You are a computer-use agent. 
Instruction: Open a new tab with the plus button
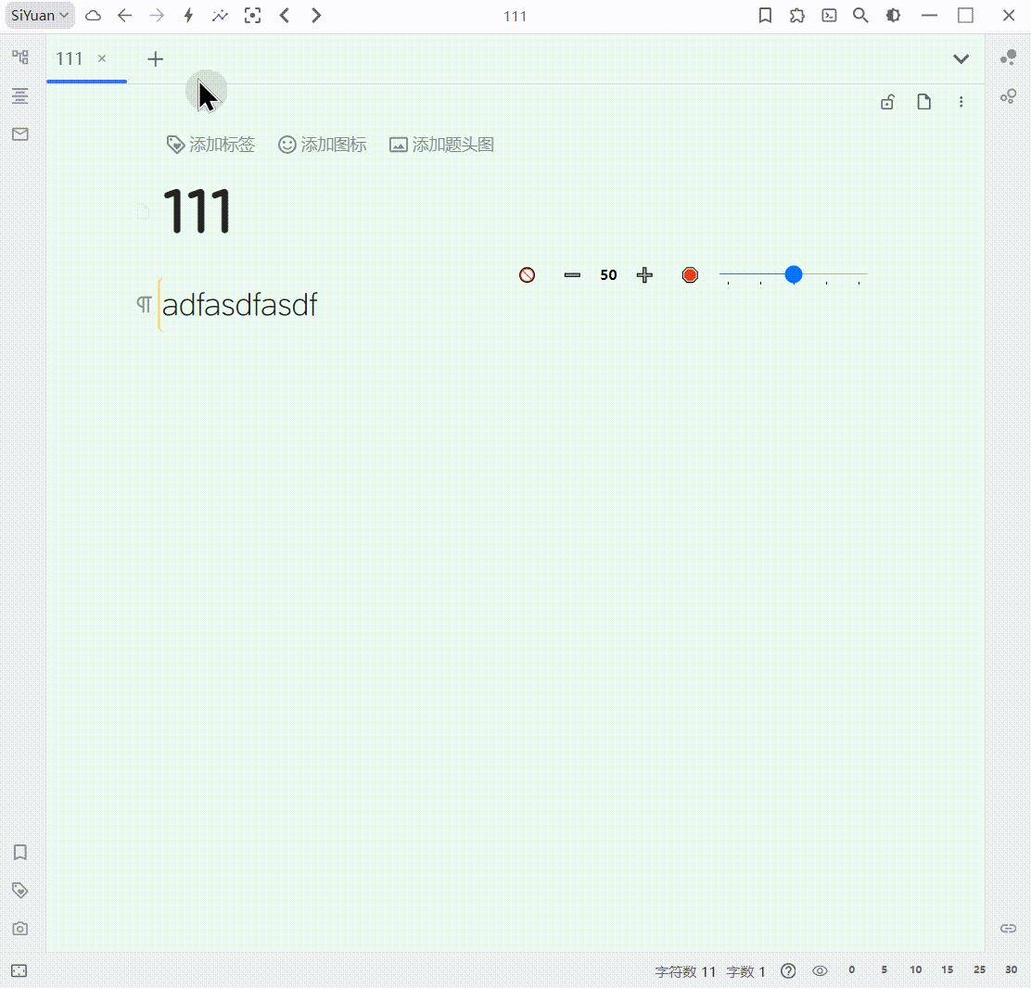(155, 58)
